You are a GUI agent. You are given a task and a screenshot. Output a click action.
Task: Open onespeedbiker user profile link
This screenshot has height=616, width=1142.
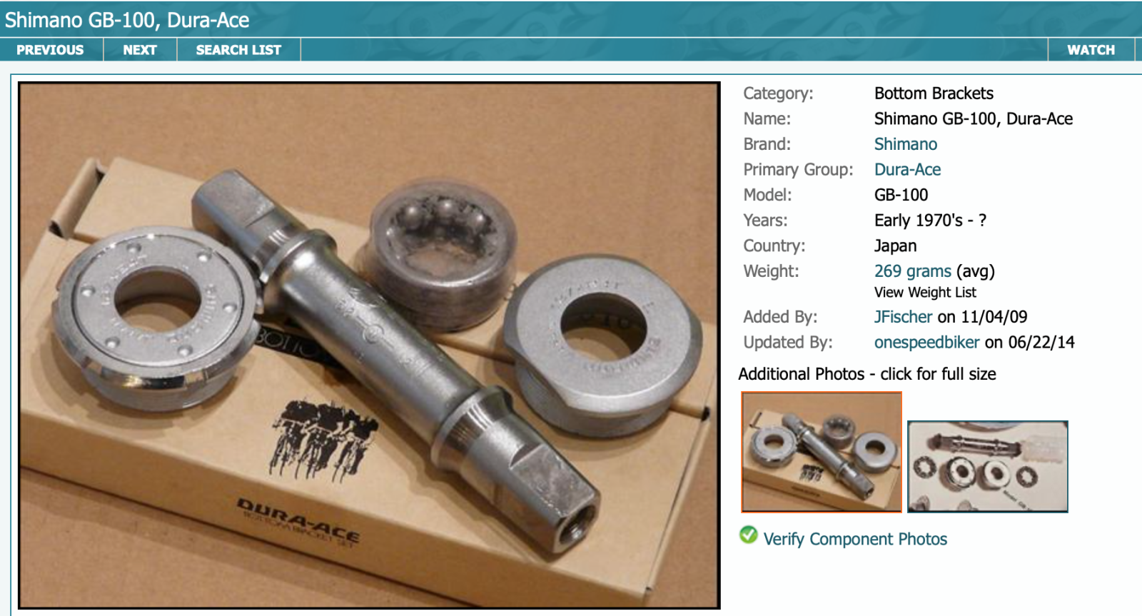click(927, 343)
